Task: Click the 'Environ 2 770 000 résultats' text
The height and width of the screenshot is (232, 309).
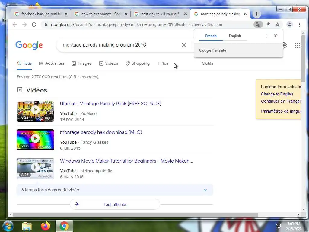Action: [57, 77]
